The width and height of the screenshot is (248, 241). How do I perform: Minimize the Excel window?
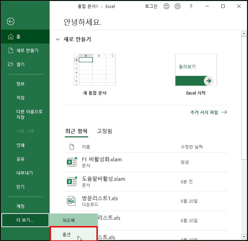tap(207, 6)
